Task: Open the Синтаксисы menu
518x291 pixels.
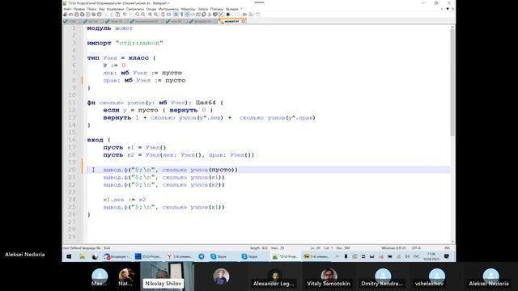Action: (x=135, y=9)
